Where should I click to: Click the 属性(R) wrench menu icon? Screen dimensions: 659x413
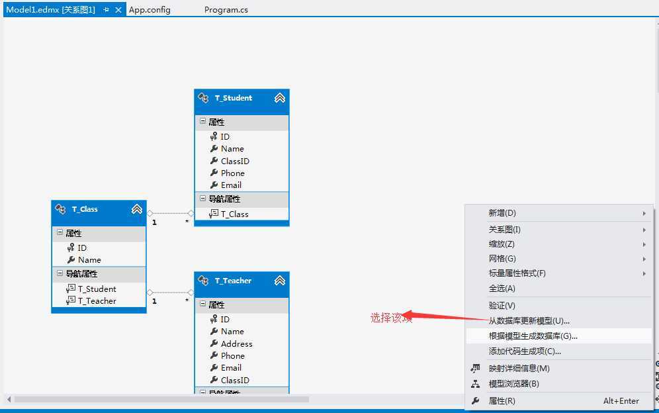(x=475, y=401)
